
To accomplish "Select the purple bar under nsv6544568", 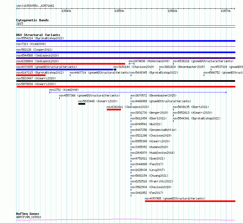I will (x=126, y=58).
